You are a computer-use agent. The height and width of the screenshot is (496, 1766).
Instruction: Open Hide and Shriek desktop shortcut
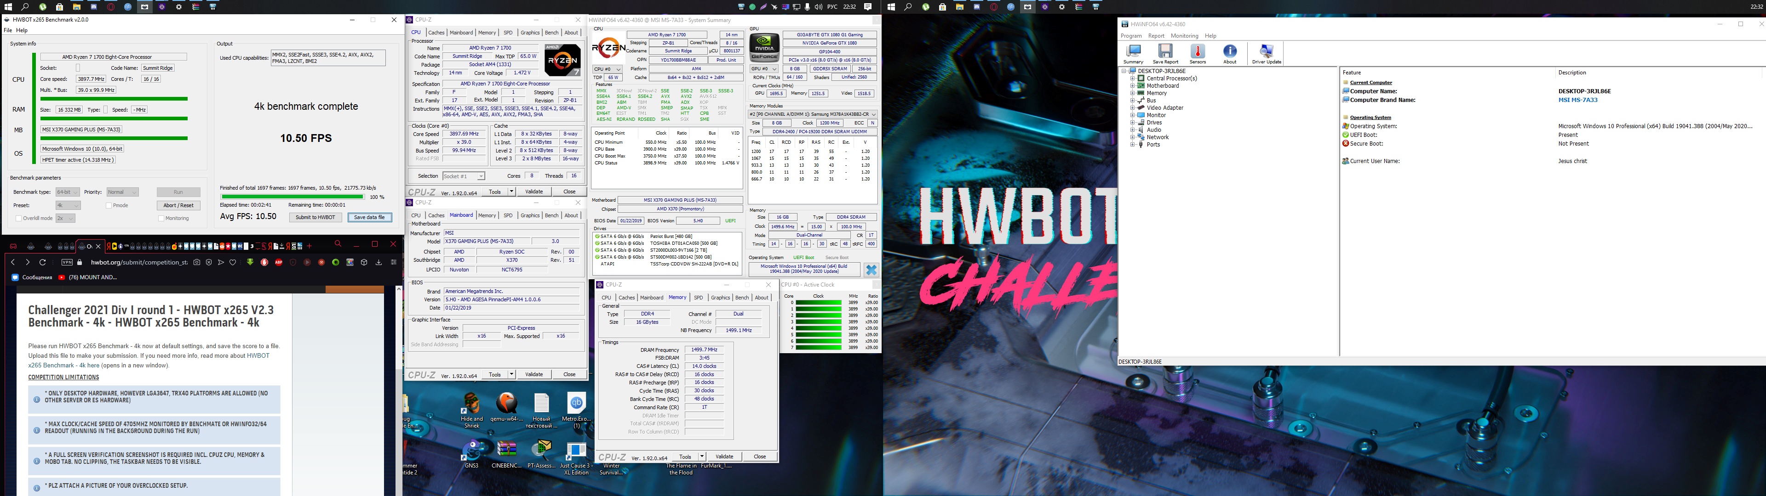point(472,411)
